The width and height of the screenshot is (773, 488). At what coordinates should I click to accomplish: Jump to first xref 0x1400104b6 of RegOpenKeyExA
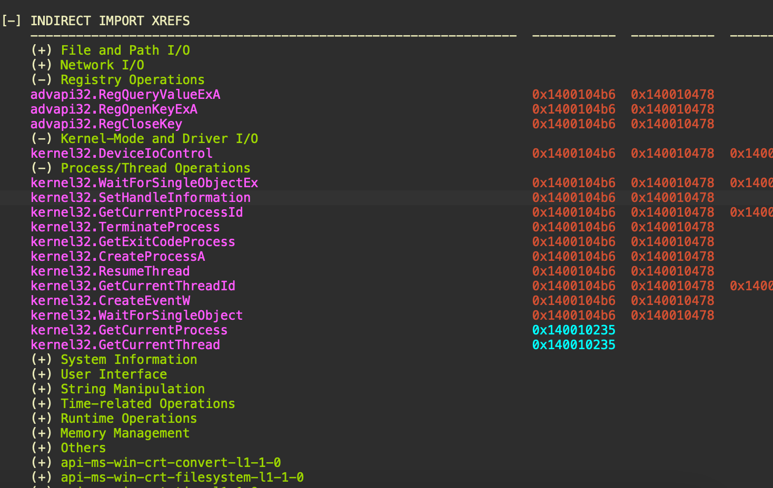[x=573, y=109]
